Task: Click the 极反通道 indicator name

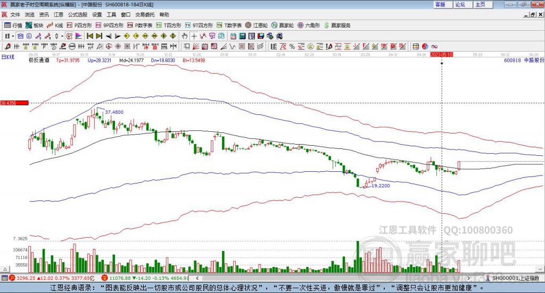Action: 39,60
